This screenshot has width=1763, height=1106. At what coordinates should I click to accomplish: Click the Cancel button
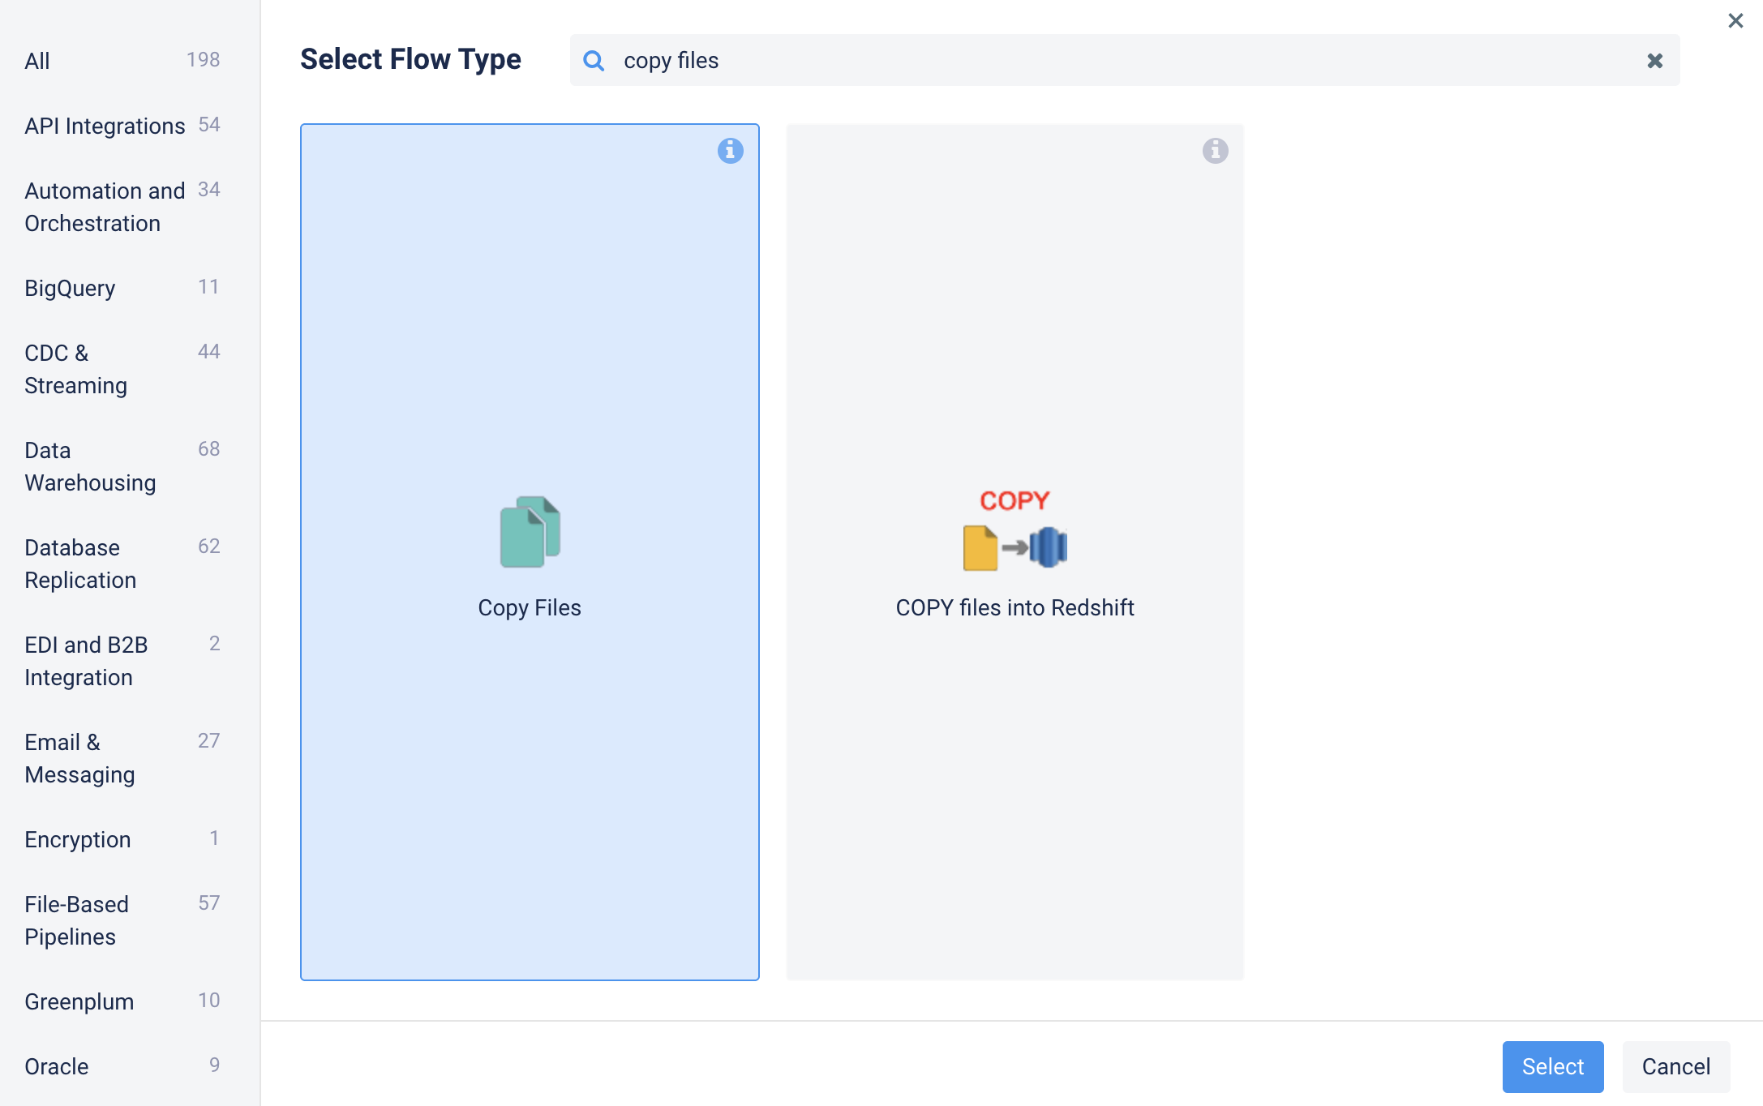[1675, 1066]
